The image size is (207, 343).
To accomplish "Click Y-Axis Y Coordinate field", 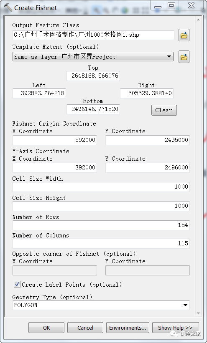I will pyautogui.click(x=148, y=168).
